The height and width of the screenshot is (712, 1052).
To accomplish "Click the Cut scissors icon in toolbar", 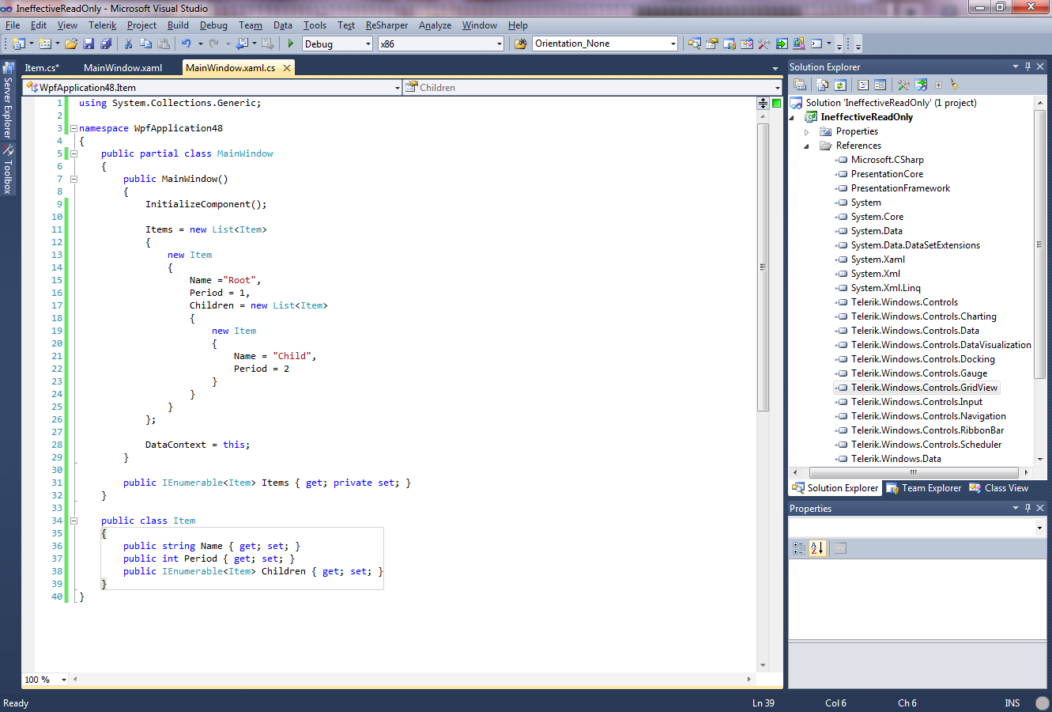I will (128, 44).
